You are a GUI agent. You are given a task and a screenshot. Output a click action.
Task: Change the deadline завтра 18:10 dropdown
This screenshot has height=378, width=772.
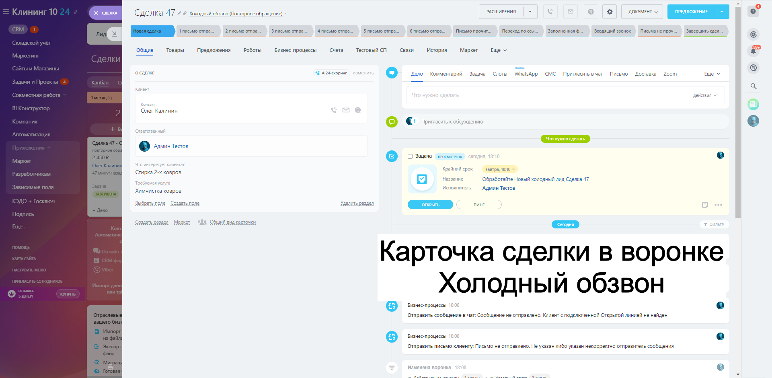(500, 169)
